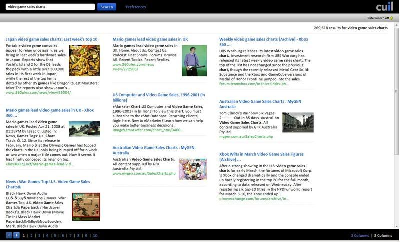The height and width of the screenshot is (242, 400).
Task: Open thumbnail of man with guitar
Action: click(194, 61)
